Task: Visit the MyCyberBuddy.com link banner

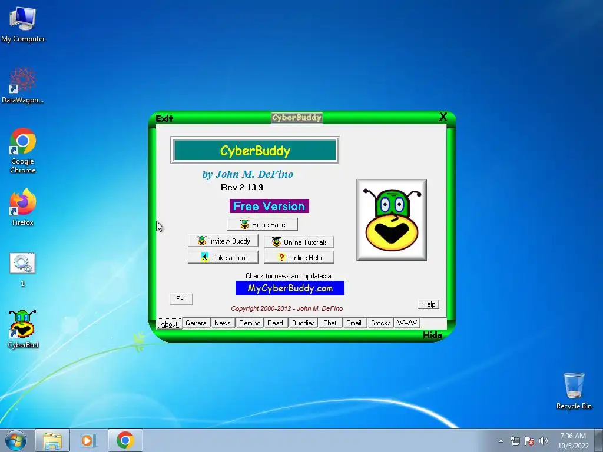Action: click(x=290, y=288)
